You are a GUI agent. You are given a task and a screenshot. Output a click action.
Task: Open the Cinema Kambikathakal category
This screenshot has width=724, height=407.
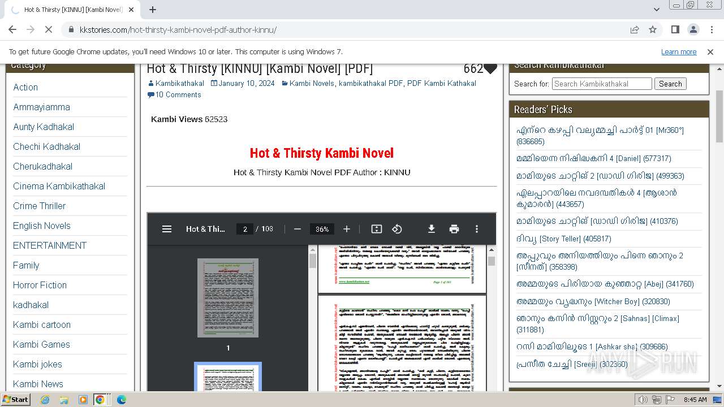(59, 186)
